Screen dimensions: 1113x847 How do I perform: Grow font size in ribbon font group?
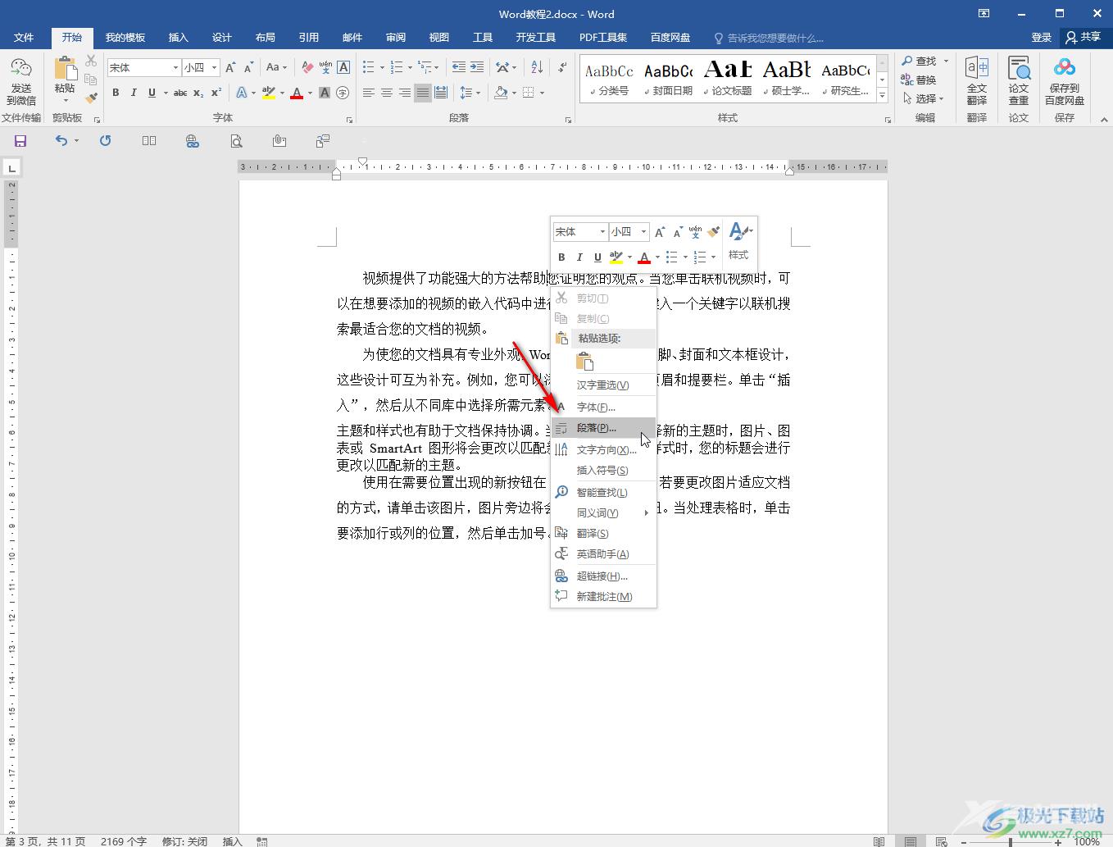click(x=230, y=68)
